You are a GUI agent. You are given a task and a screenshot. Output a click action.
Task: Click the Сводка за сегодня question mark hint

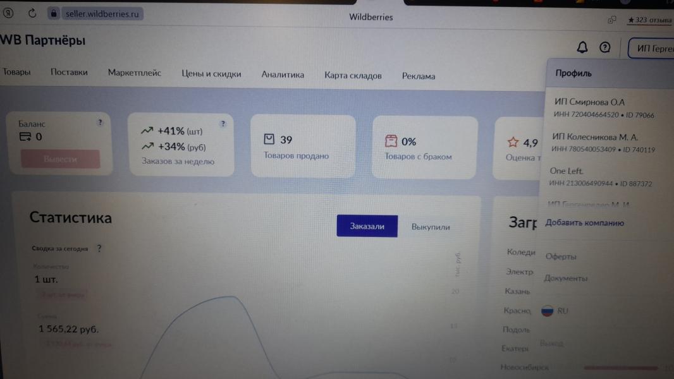[x=99, y=248]
